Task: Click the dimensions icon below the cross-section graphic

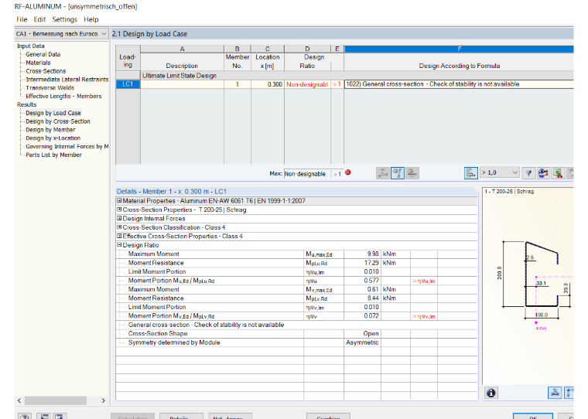Action: (555, 393)
